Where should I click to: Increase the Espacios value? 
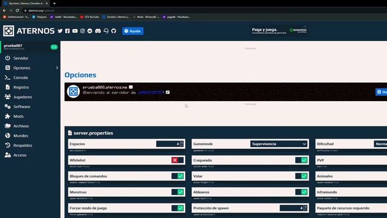point(182,142)
